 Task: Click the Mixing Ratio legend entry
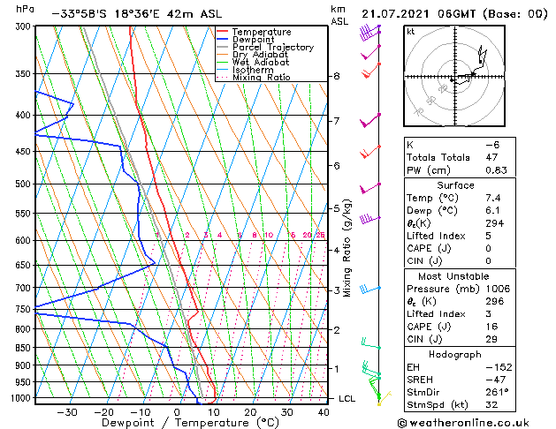[254, 77]
